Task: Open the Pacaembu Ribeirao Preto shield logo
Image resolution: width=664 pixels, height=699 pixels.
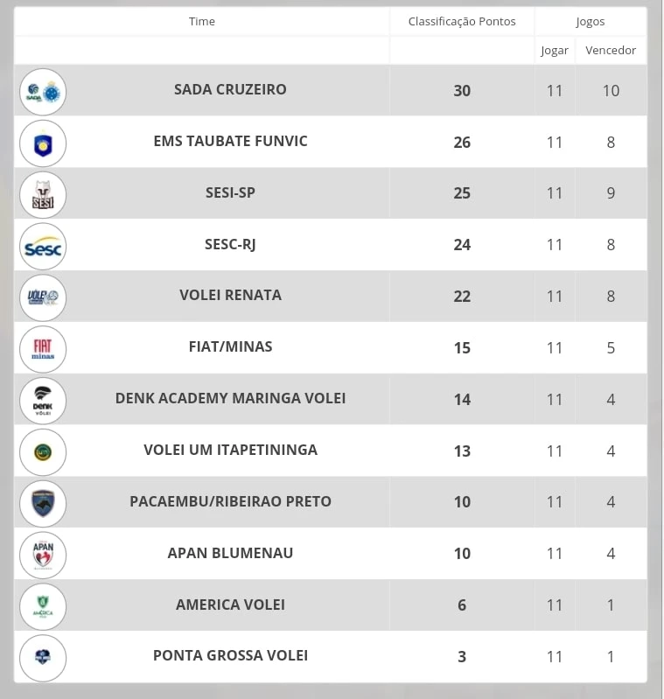Action: click(x=43, y=504)
